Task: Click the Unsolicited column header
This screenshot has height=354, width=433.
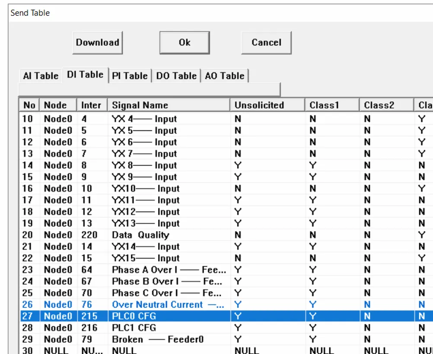Action: [267, 105]
